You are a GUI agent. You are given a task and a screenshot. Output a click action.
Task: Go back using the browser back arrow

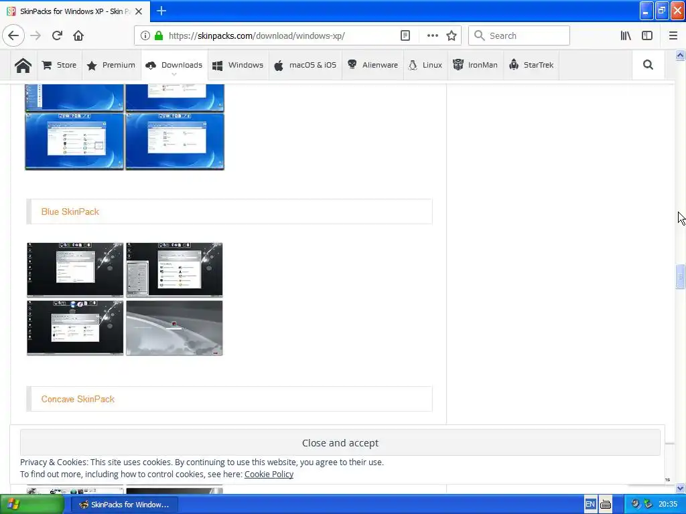coord(13,35)
